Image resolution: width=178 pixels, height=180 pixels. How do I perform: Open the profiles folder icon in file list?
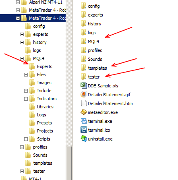tap(83, 50)
